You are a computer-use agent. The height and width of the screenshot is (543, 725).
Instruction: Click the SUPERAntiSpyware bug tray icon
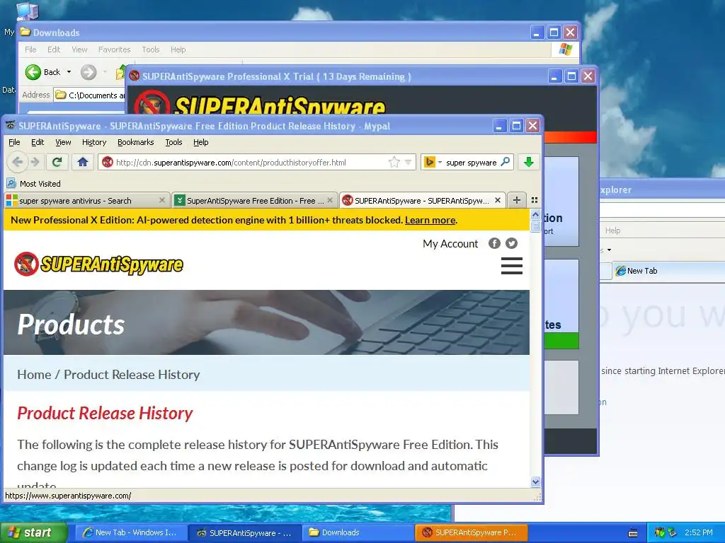(x=659, y=532)
